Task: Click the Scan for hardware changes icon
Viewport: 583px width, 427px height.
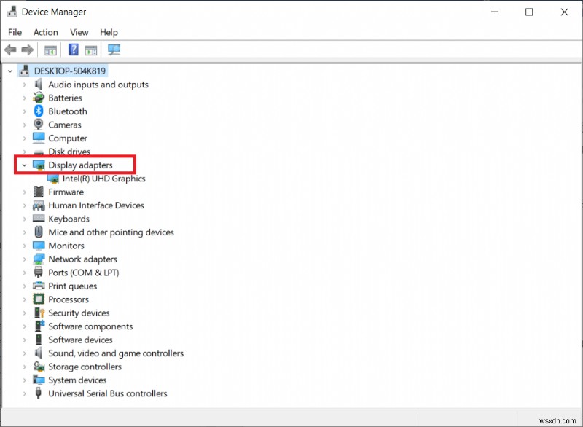Action: coord(114,50)
